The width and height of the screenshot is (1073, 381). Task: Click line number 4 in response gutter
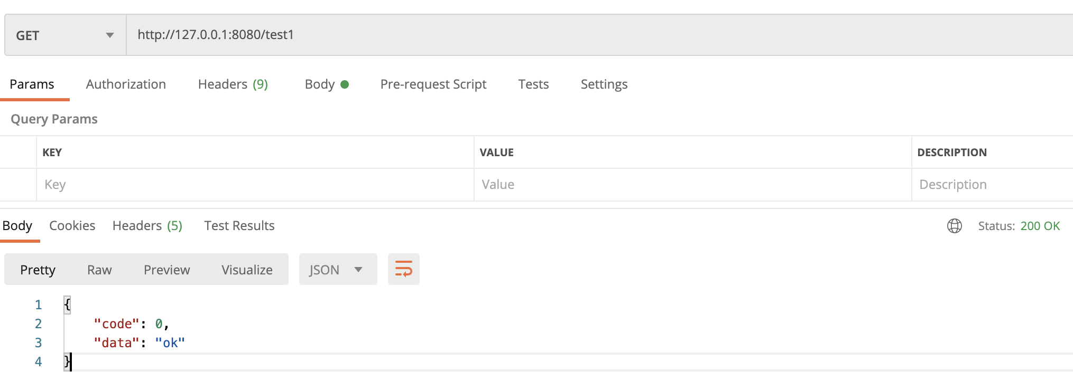pos(38,361)
